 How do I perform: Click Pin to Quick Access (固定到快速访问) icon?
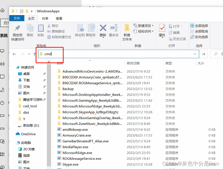coord(17,28)
